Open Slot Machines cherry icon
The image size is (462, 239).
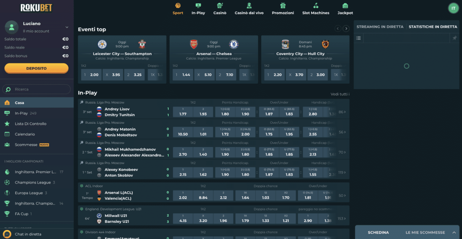tap(315, 6)
